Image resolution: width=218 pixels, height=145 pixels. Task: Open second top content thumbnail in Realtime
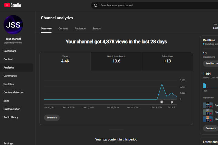tap(208, 112)
